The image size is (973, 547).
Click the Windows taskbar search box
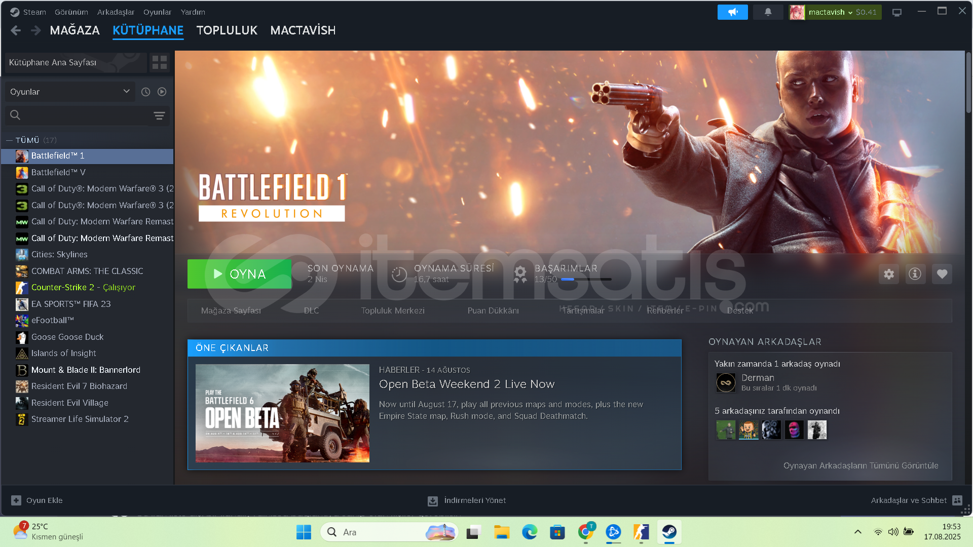click(389, 532)
